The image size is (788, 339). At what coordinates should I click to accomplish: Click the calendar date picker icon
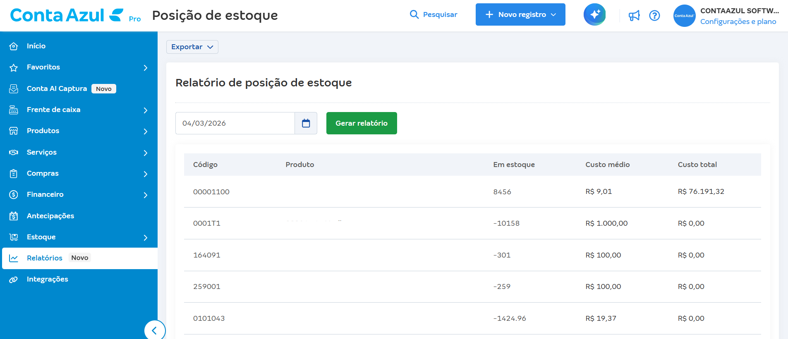coord(306,123)
